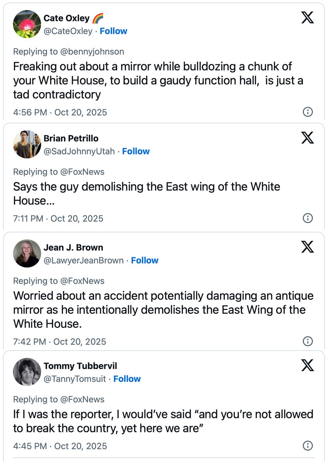
Task: Open info icon on Tommy Tubbervil's tweet
Action: pyautogui.click(x=307, y=445)
